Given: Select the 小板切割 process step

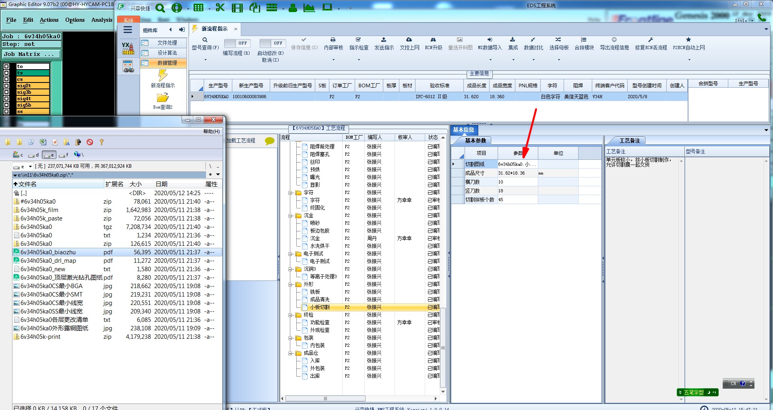Looking at the screenshot, I should click(x=320, y=307).
